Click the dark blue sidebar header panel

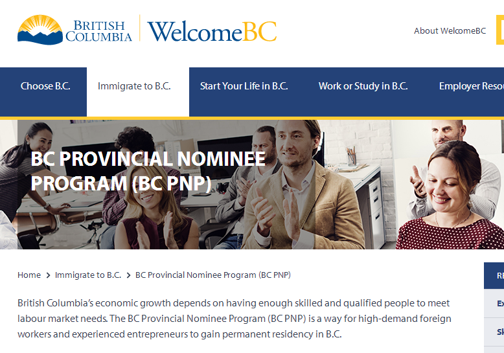(x=494, y=275)
